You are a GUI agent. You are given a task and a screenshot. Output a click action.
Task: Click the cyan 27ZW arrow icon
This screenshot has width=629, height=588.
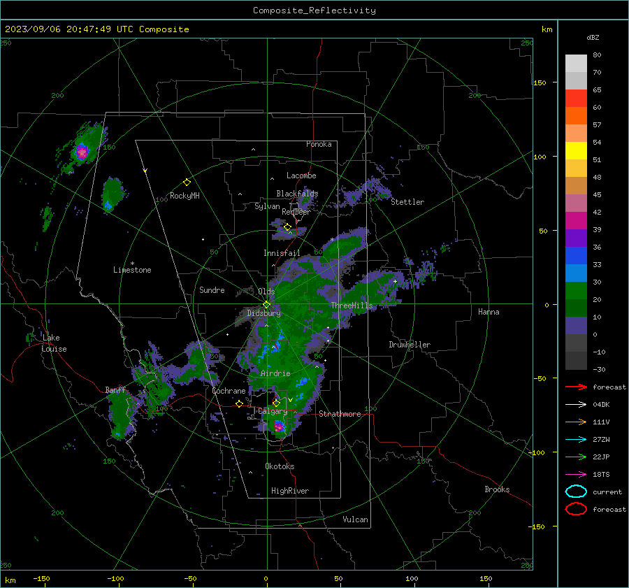tap(576, 440)
